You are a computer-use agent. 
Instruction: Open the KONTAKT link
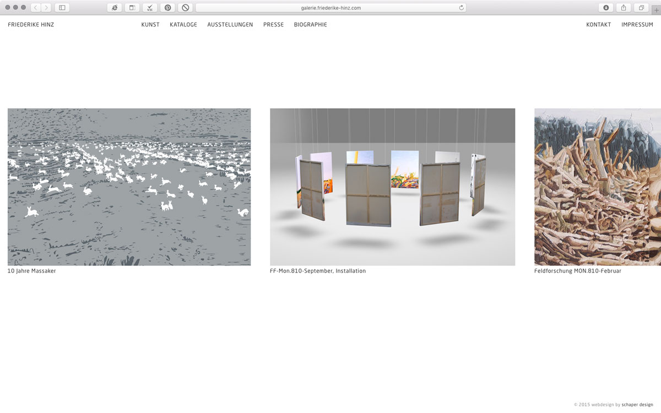pos(598,25)
